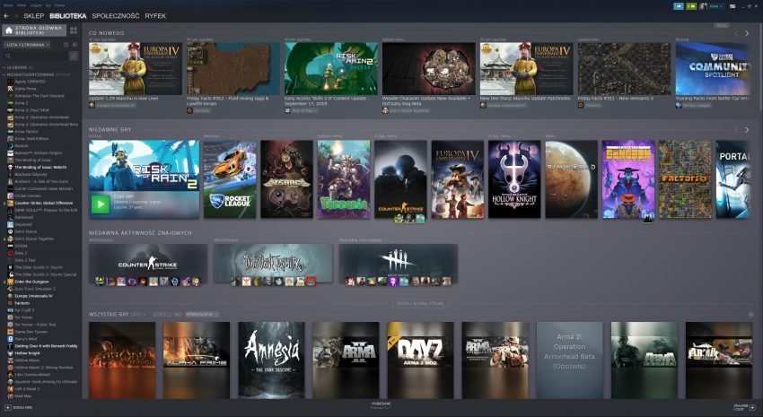
Task: Open Factorio cover in recent games
Action: click(x=685, y=179)
